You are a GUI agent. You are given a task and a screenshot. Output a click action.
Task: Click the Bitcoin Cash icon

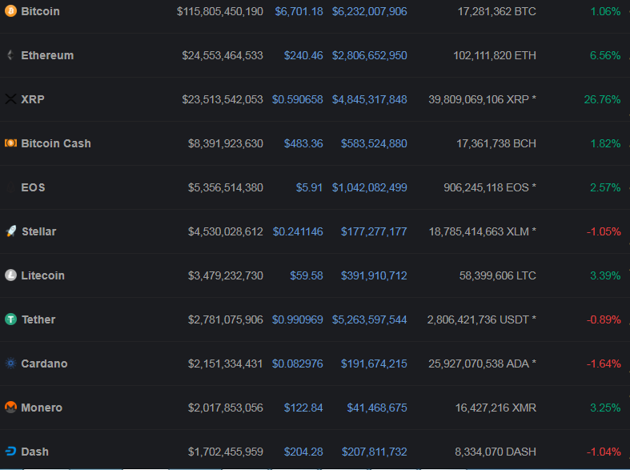point(10,143)
